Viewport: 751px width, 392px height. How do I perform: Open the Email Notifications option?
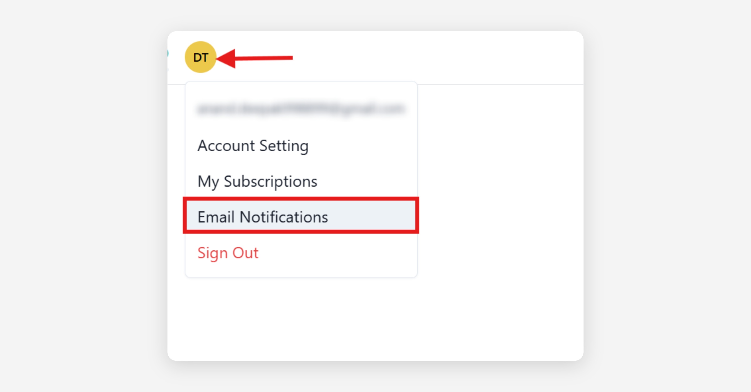point(263,217)
